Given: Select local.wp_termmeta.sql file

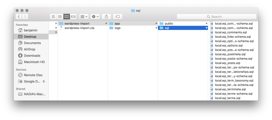Looking at the screenshot, I should [x=233, y=89].
